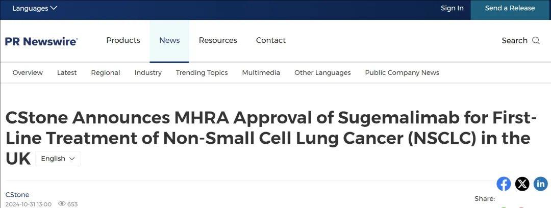Click the search magnifier icon
The image size is (551, 208).
coord(536,41)
